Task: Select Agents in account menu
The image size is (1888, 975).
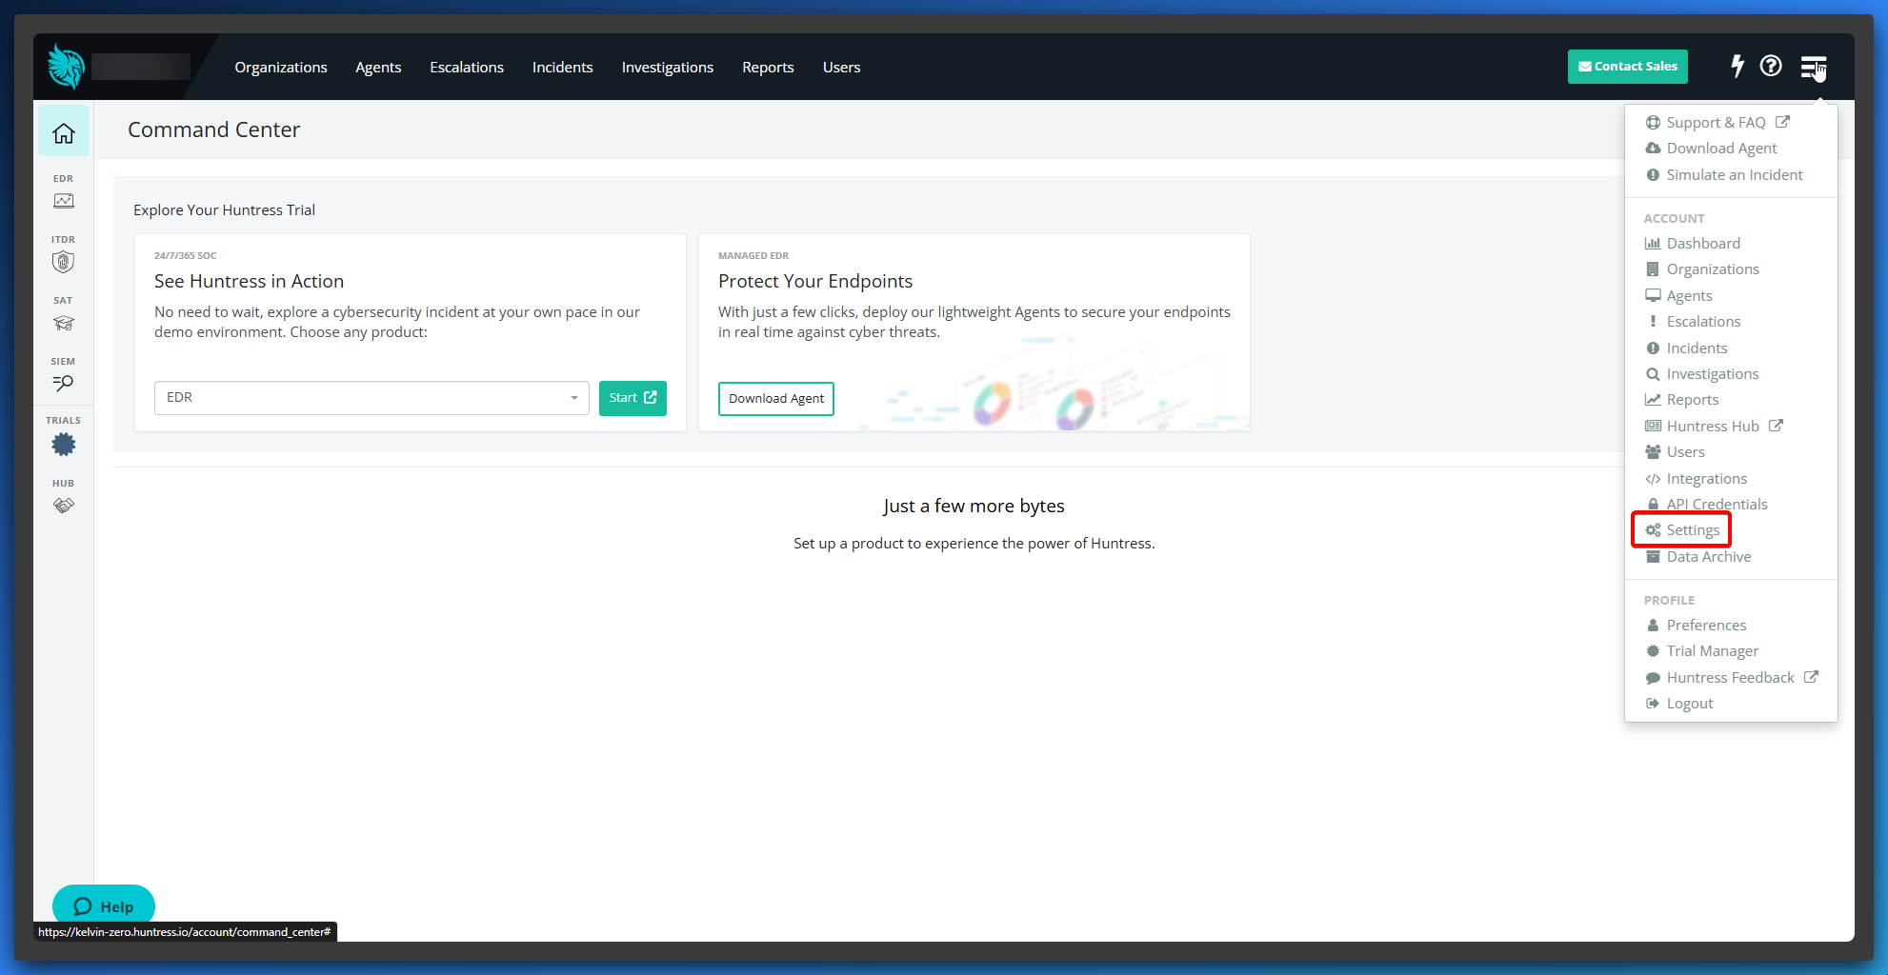Action: pyautogui.click(x=1678, y=295)
